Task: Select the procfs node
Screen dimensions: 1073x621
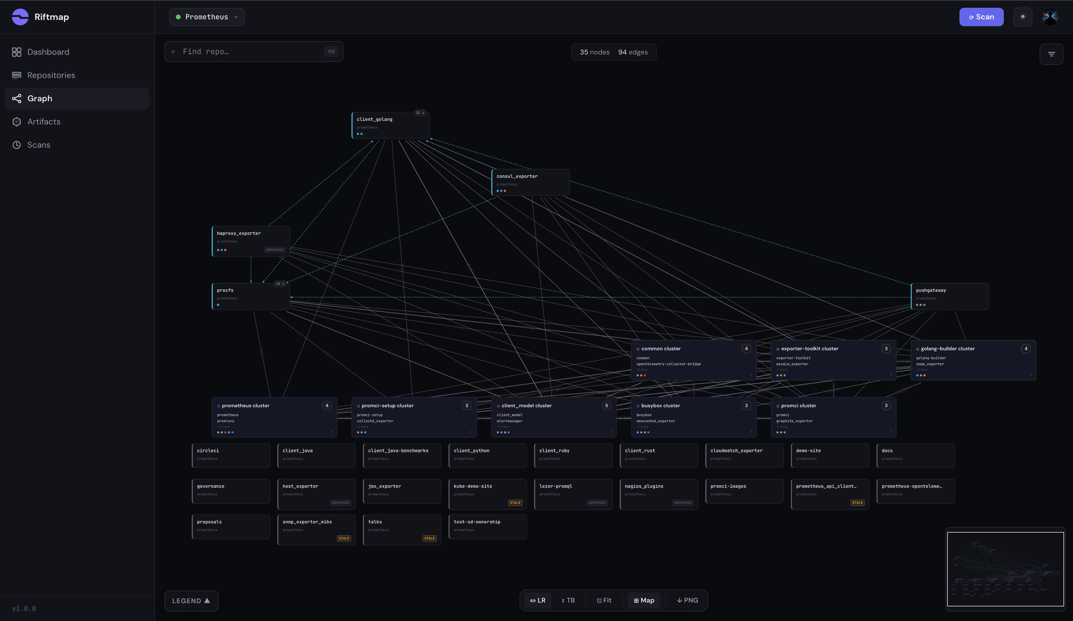Action: click(x=251, y=297)
